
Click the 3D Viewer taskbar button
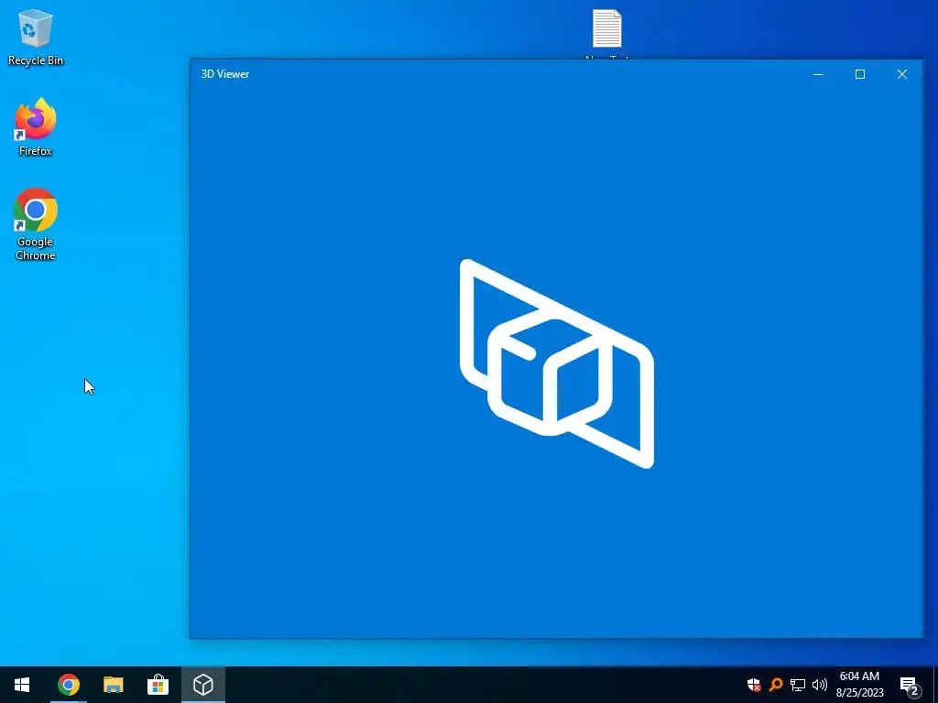(202, 685)
